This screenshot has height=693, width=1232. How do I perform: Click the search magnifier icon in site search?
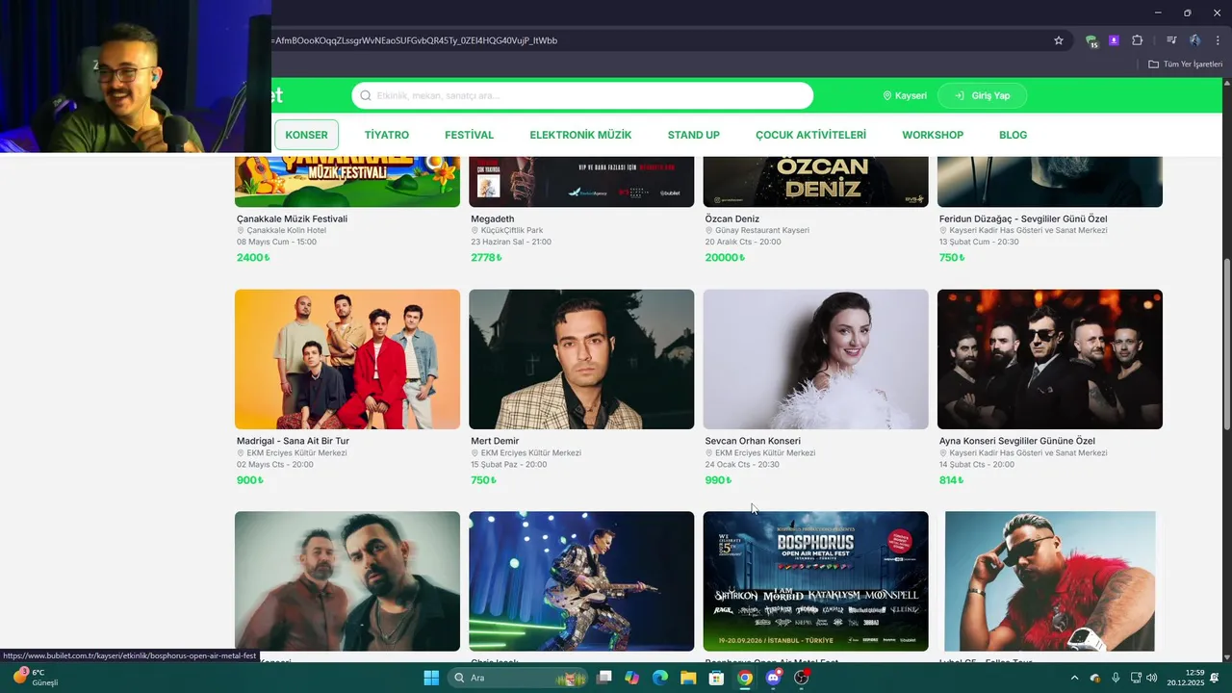pos(366,95)
